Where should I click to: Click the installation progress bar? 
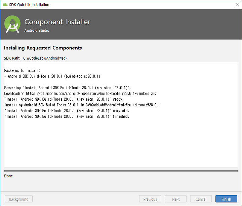click(121, 171)
